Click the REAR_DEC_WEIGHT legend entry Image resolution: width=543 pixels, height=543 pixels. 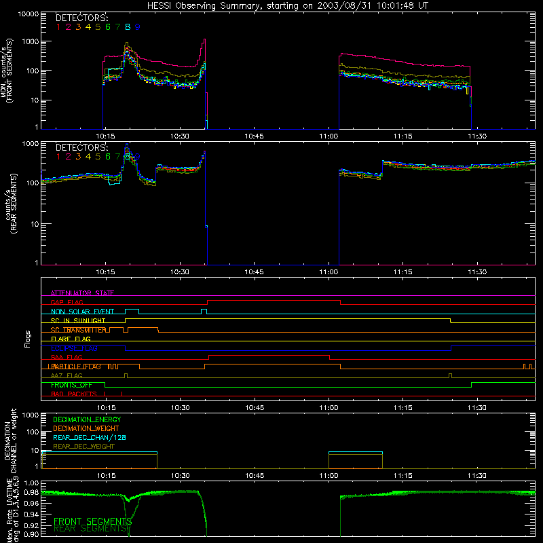[83, 447]
